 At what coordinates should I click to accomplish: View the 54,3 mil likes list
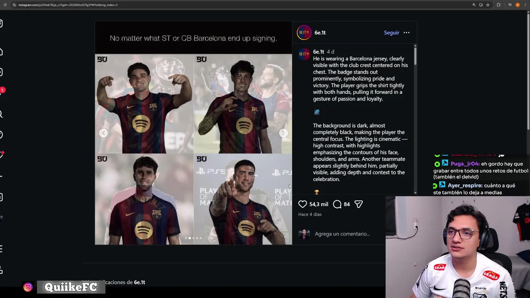[319, 204]
